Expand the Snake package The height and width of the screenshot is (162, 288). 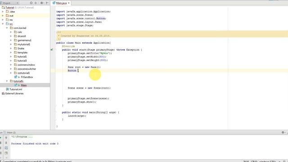11,48
